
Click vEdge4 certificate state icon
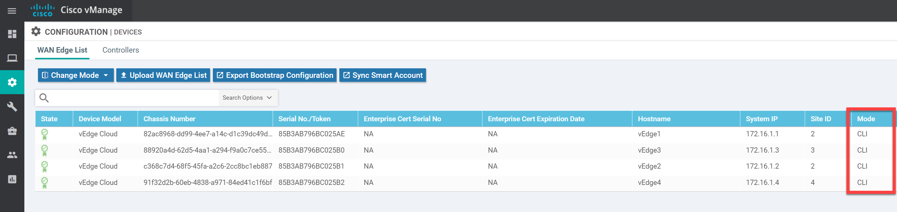[44, 183]
